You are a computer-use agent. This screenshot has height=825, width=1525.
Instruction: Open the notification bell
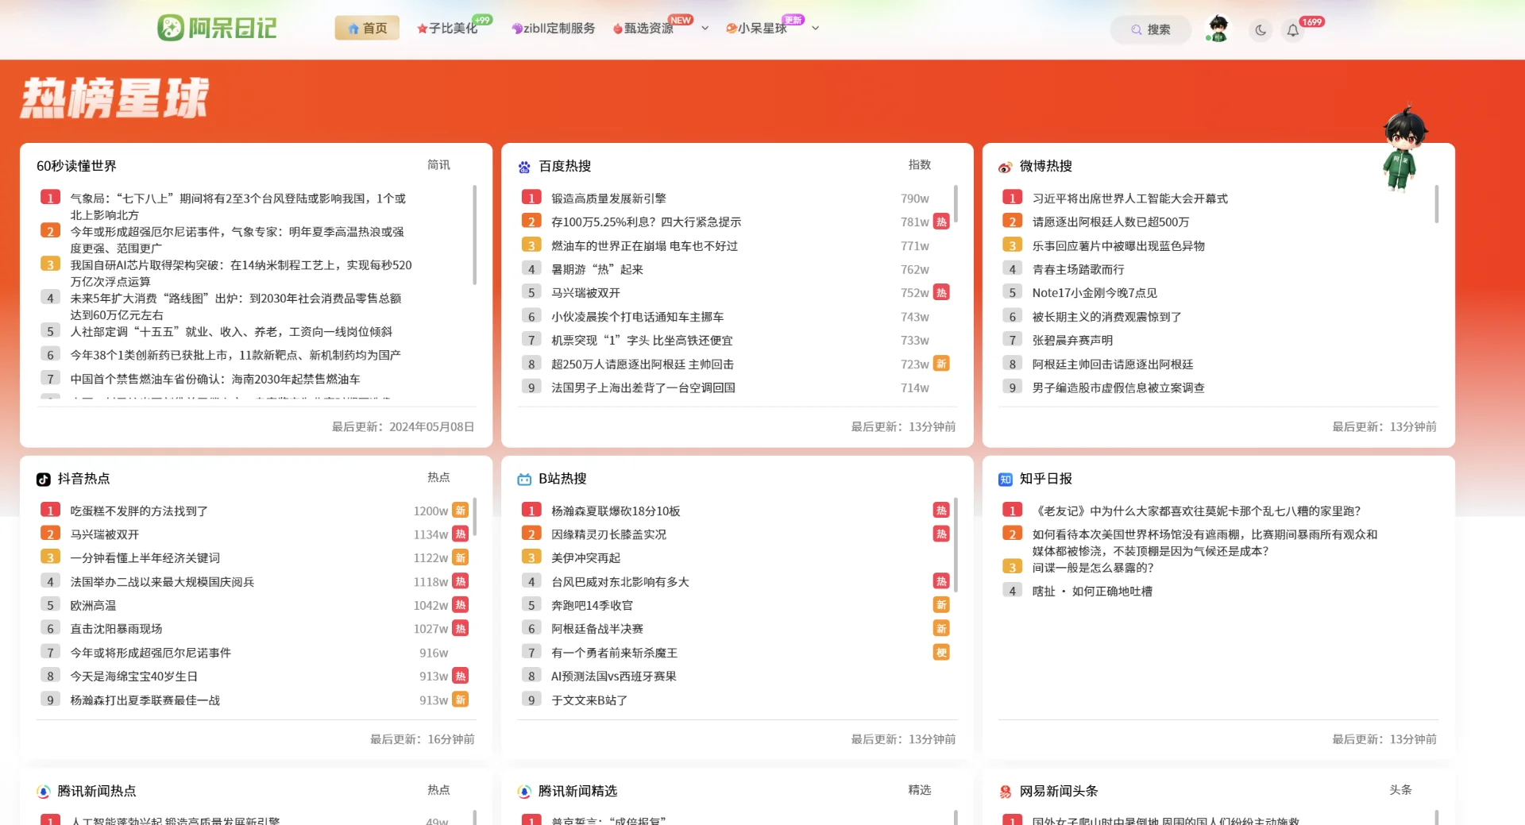click(1293, 30)
